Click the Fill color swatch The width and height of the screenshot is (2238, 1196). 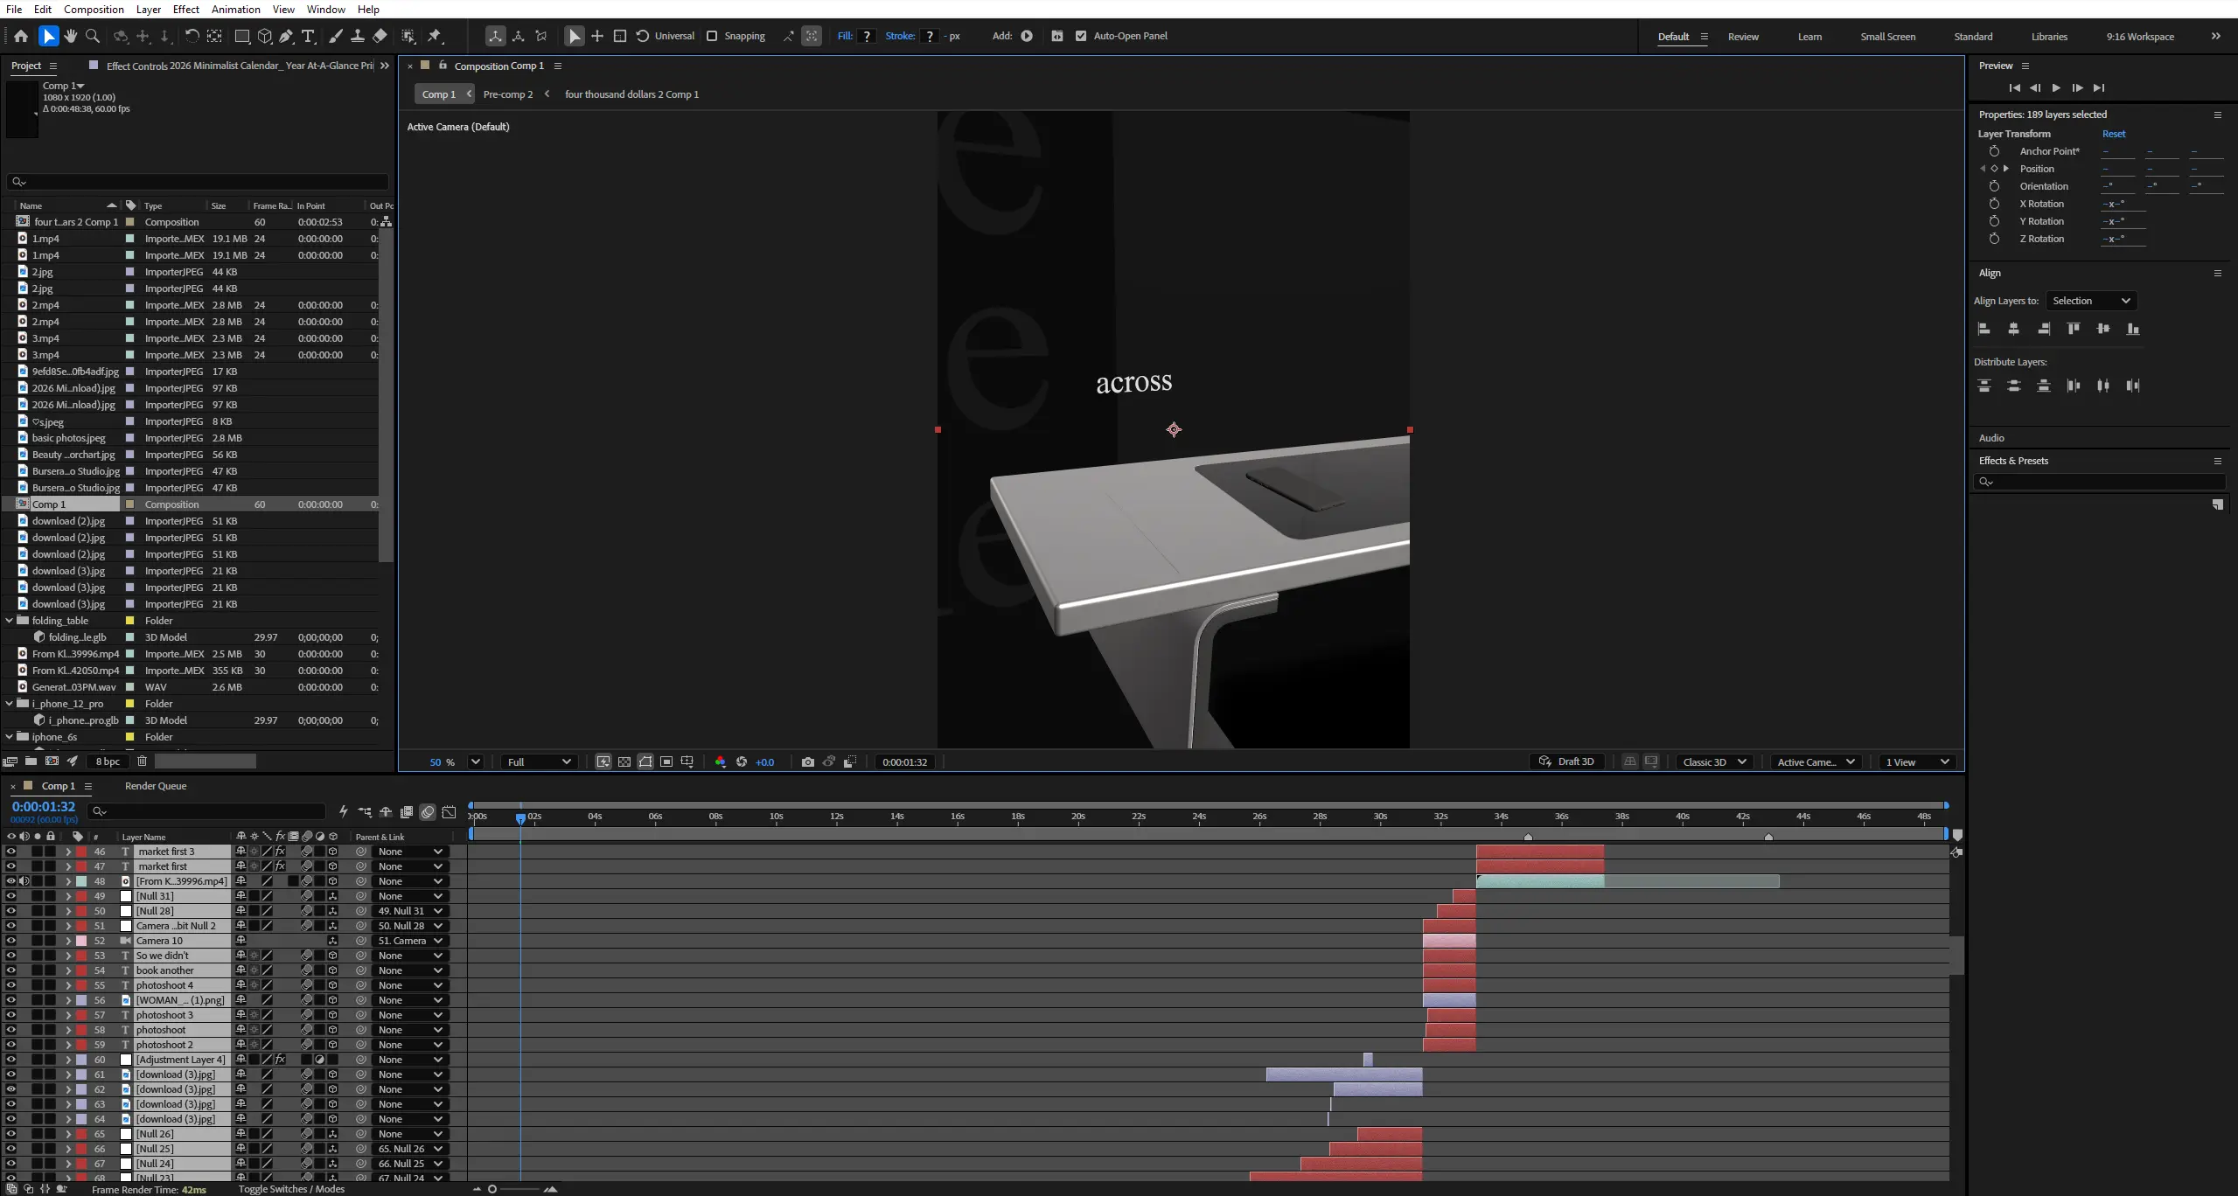click(x=867, y=36)
